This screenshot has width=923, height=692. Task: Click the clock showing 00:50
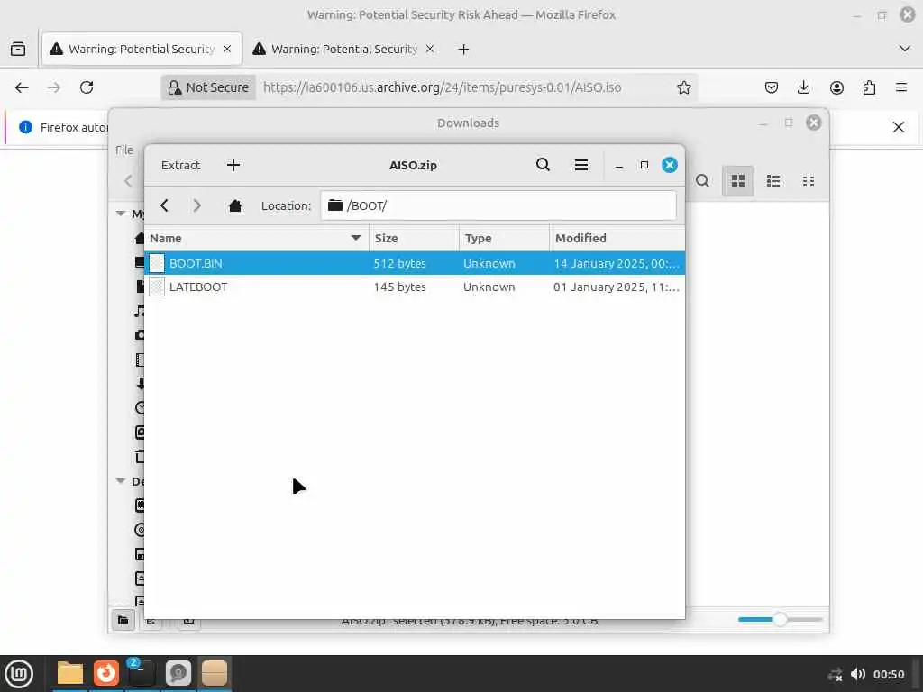click(x=889, y=674)
